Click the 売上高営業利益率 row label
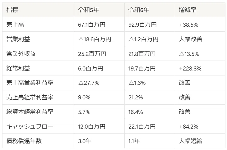This screenshot has height=150, width=227. 30,83
